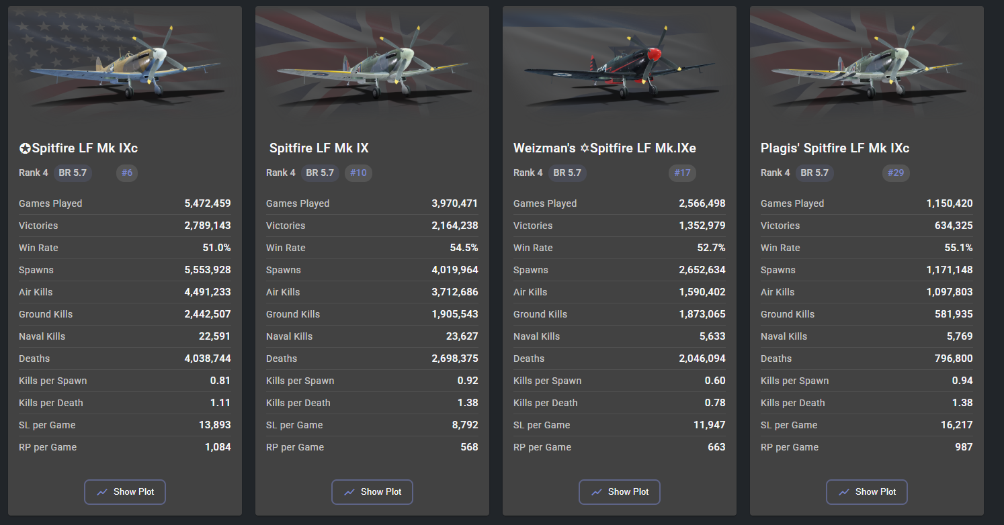The height and width of the screenshot is (525, 1004).
Task: Click the chart icon in the first card's Show Plot
Action: [x=102, y=492]
